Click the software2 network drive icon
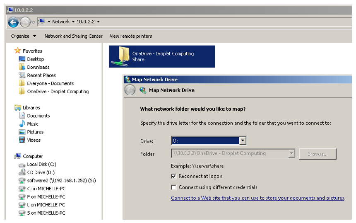The height and width of the screenshot is (223, 356). pyautogui.click(x=22, y=180)
